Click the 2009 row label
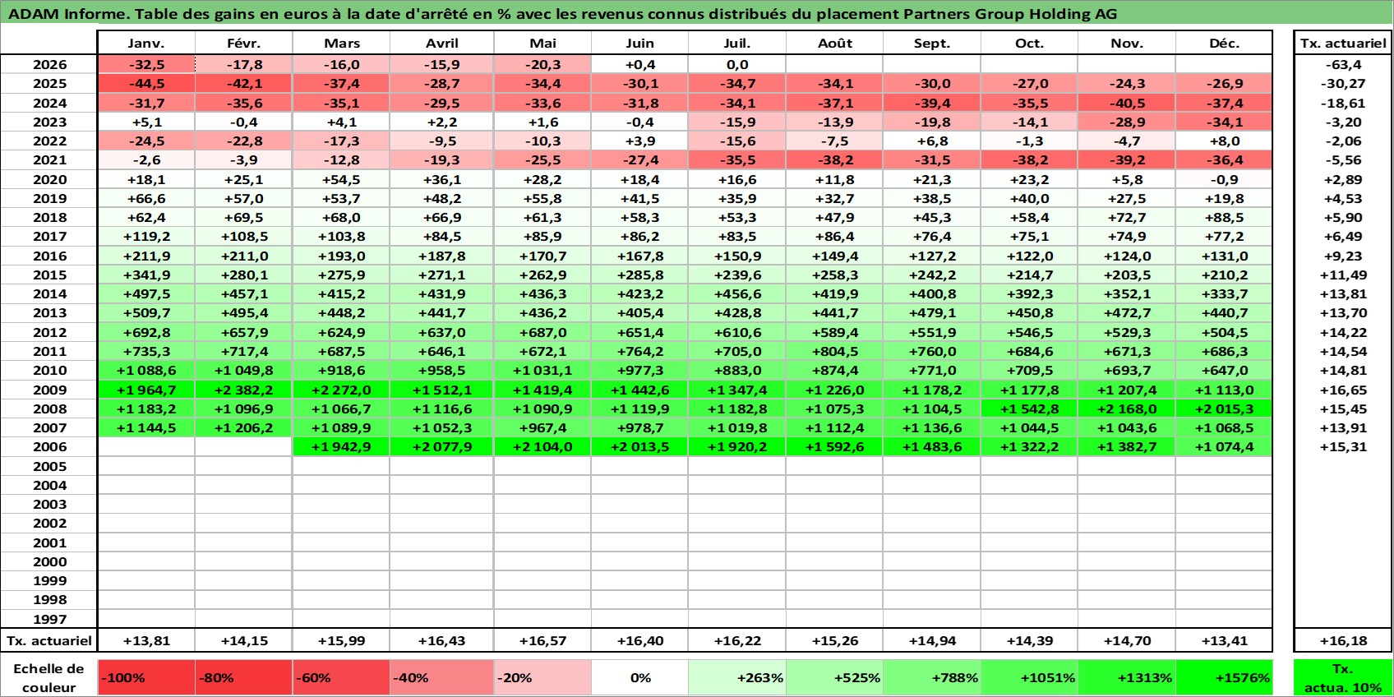 [x=48, y=390]
